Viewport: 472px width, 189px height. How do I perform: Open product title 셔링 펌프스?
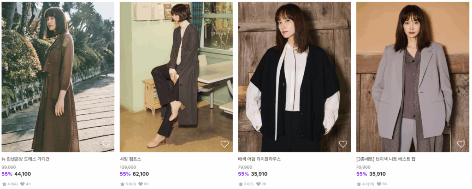click(130, 159)
